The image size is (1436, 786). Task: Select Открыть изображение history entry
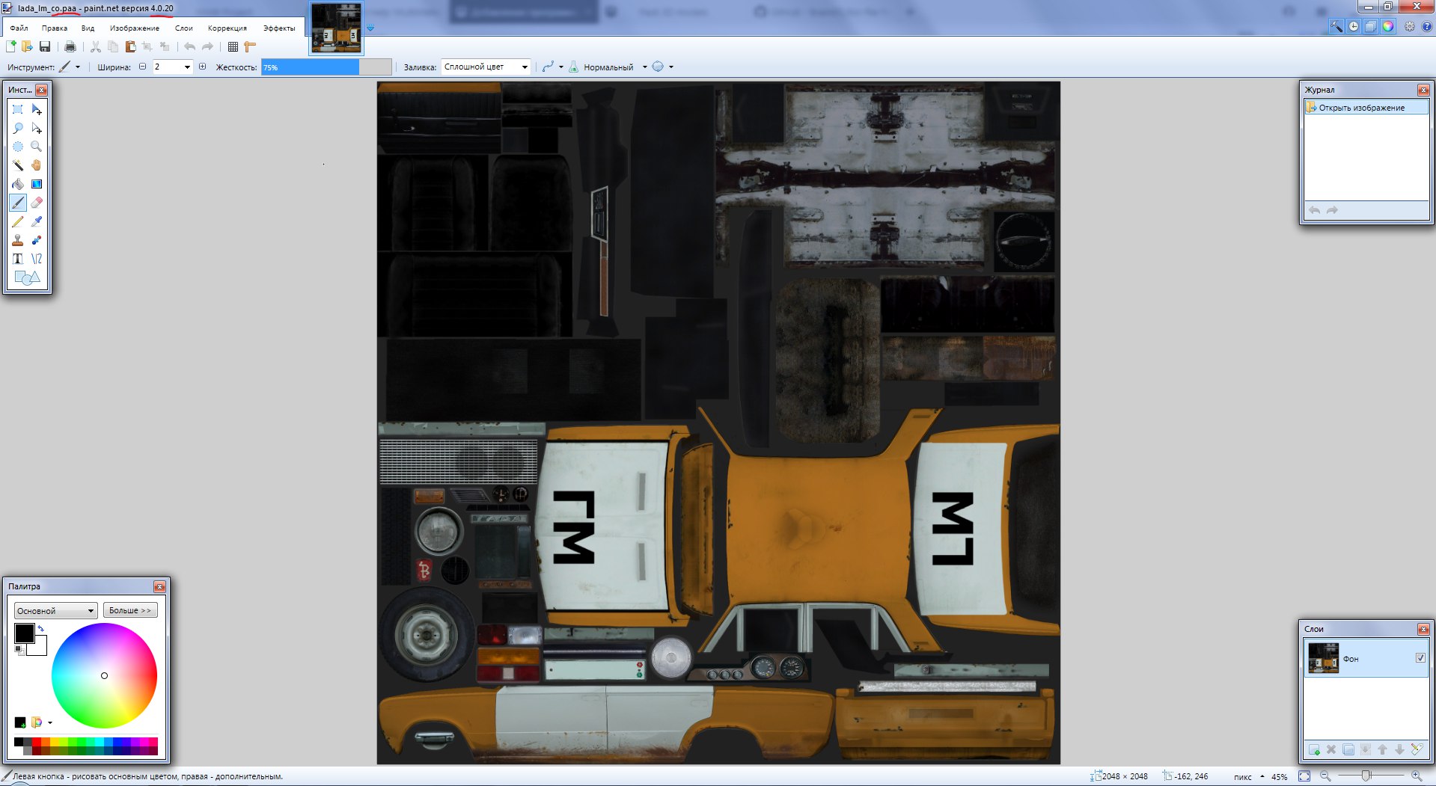click(x=1361, y=108)
